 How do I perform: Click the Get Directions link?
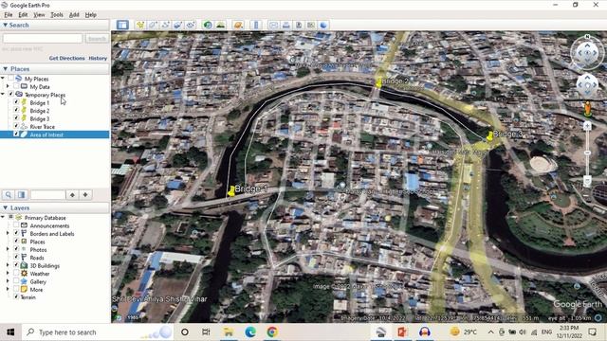pyautogui.click(x=66, y=58)
